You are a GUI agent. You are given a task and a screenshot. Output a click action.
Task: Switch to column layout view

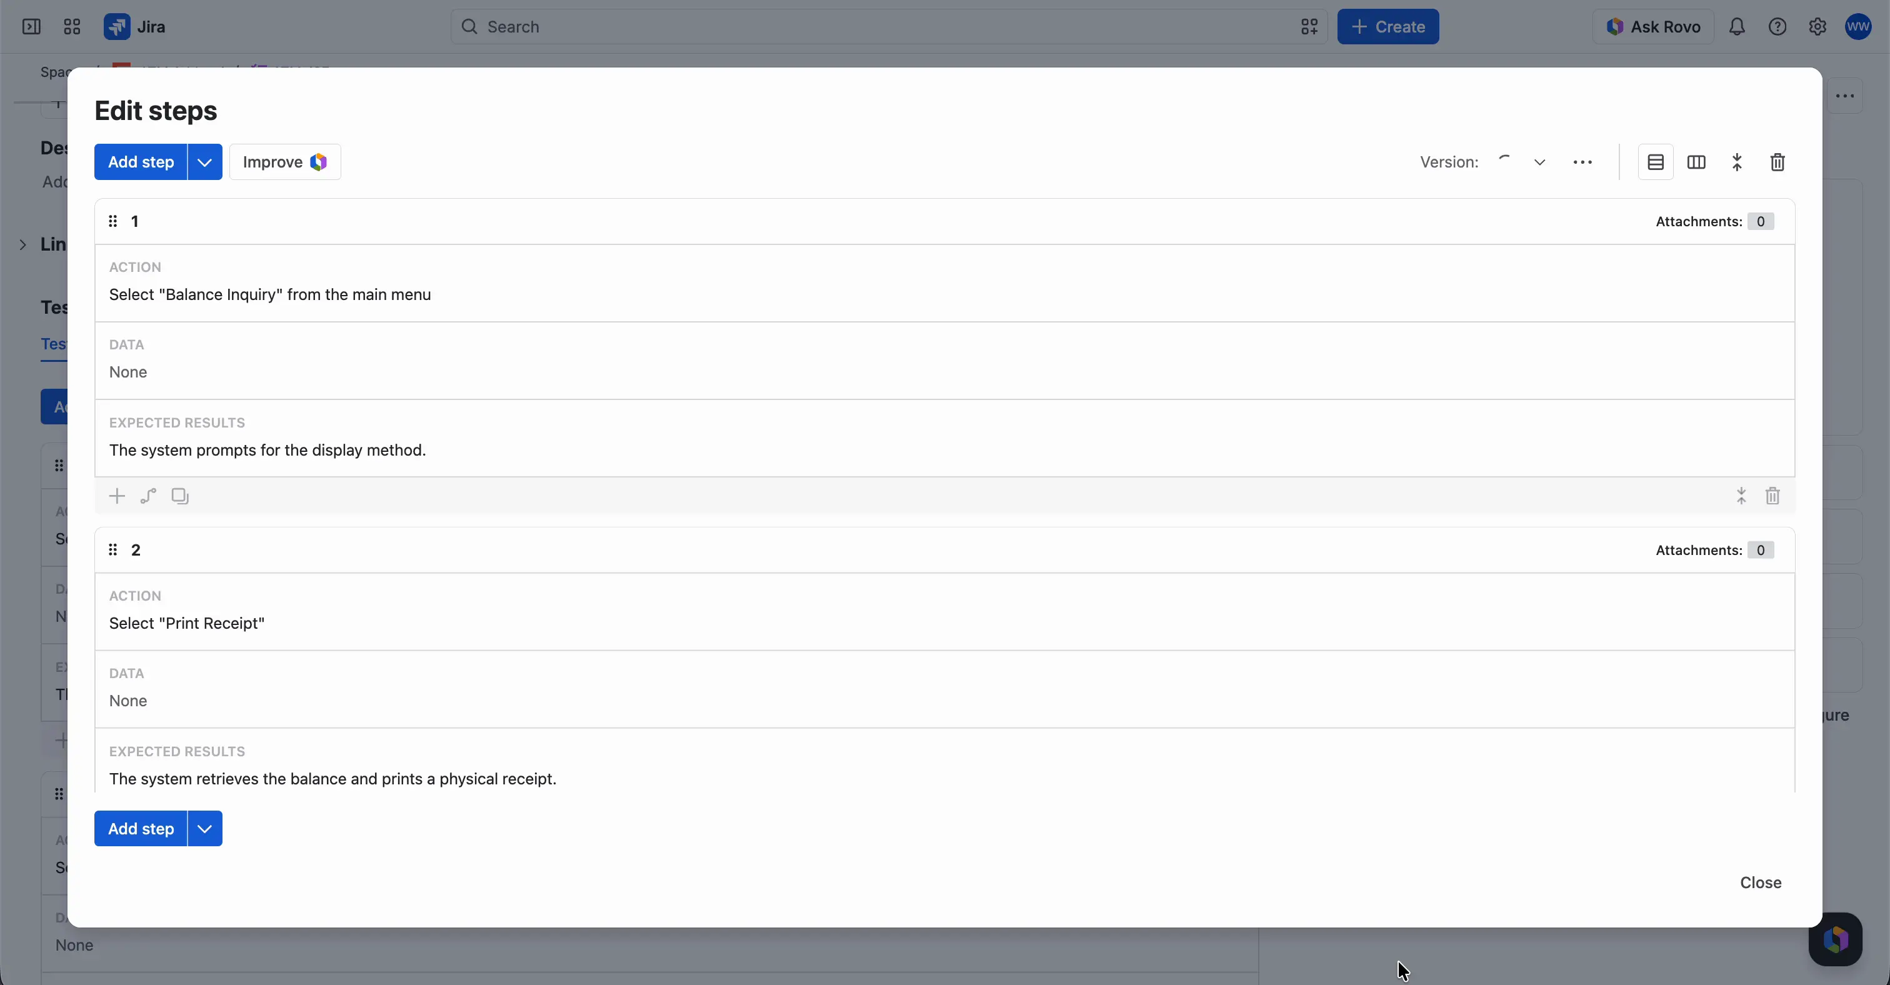(x=1696, y=162)
